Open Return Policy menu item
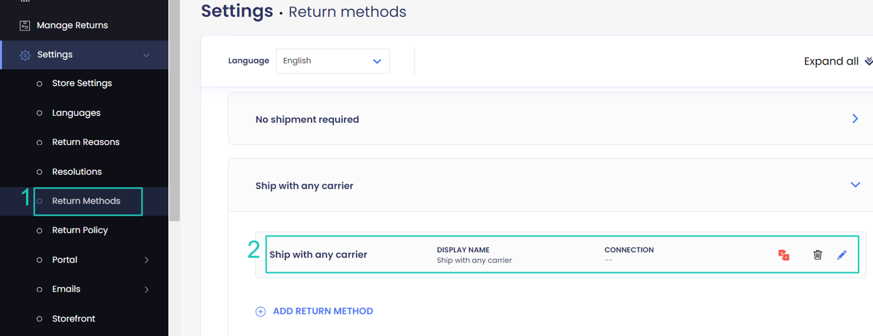This screenshot has height=336, width=873. point(80,230)
